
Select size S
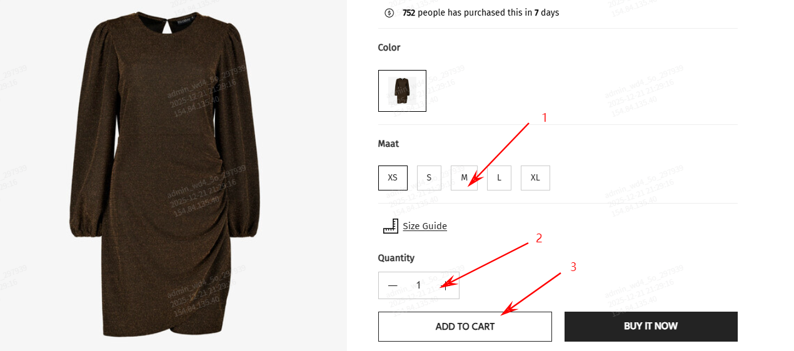click(x=429, y=177)
